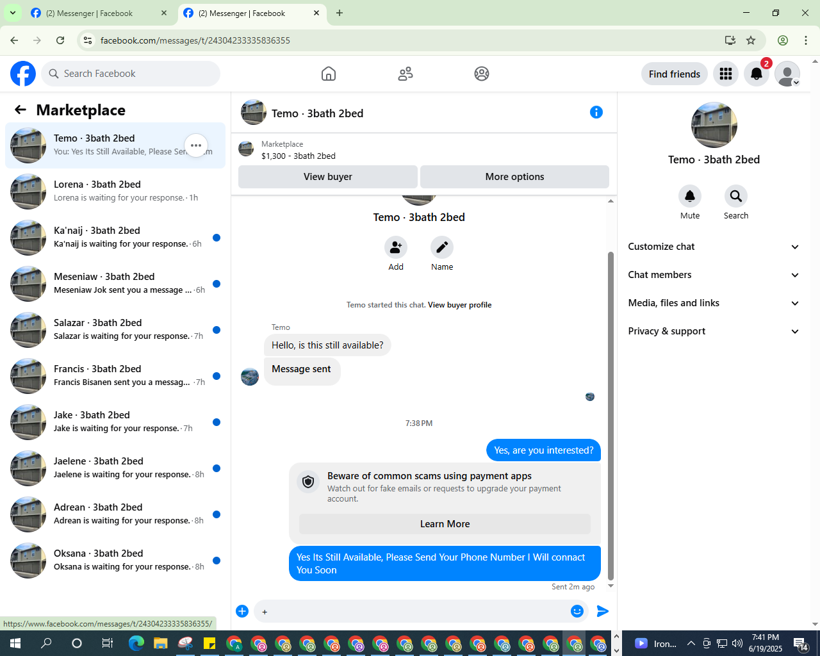Focus the message text input
The image size is (820, 656).
point(410,611)
